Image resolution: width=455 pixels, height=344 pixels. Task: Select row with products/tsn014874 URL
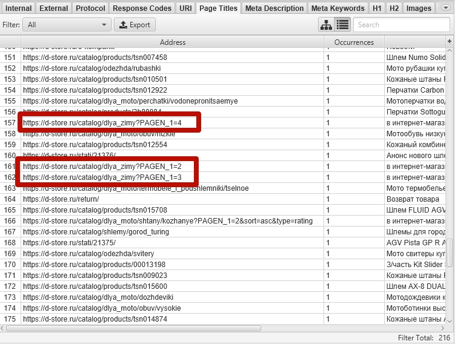[223, 319]
